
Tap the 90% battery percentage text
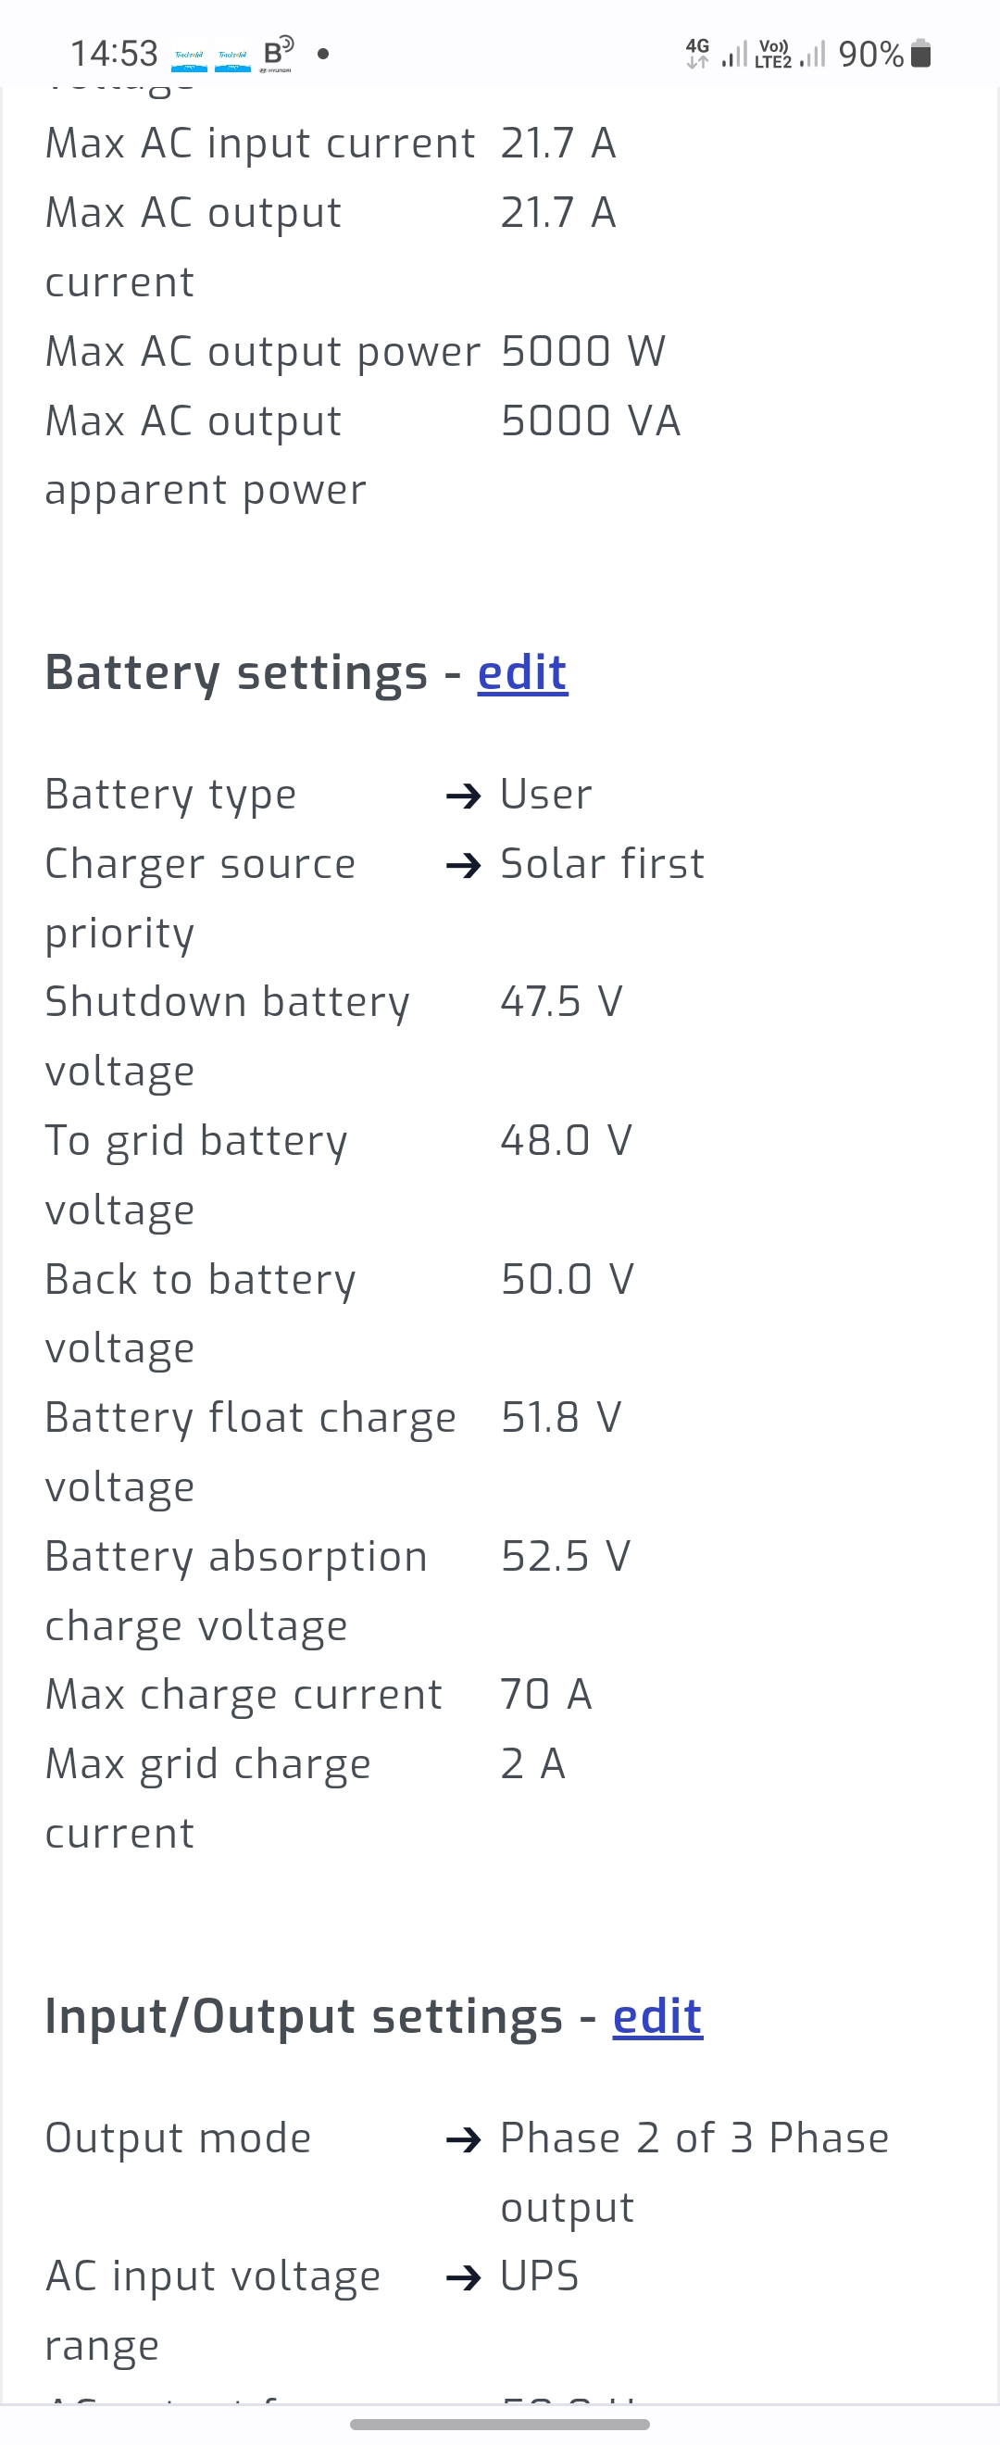tap(870, 54)
